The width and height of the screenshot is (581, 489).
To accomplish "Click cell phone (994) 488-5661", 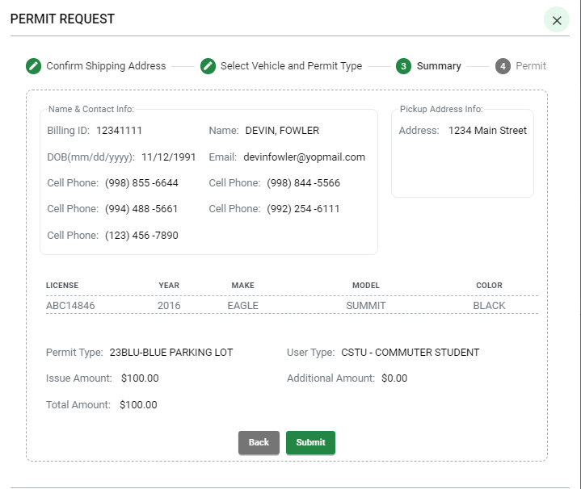I will 141,209.
